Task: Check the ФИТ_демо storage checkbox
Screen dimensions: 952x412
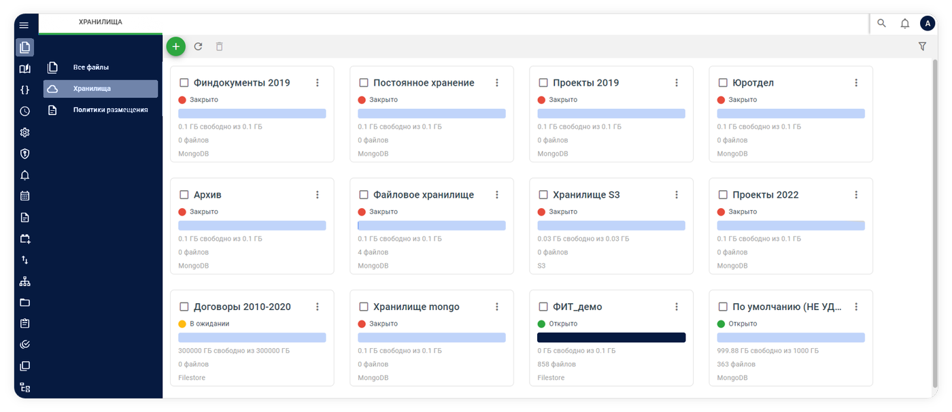Action: 543,307
